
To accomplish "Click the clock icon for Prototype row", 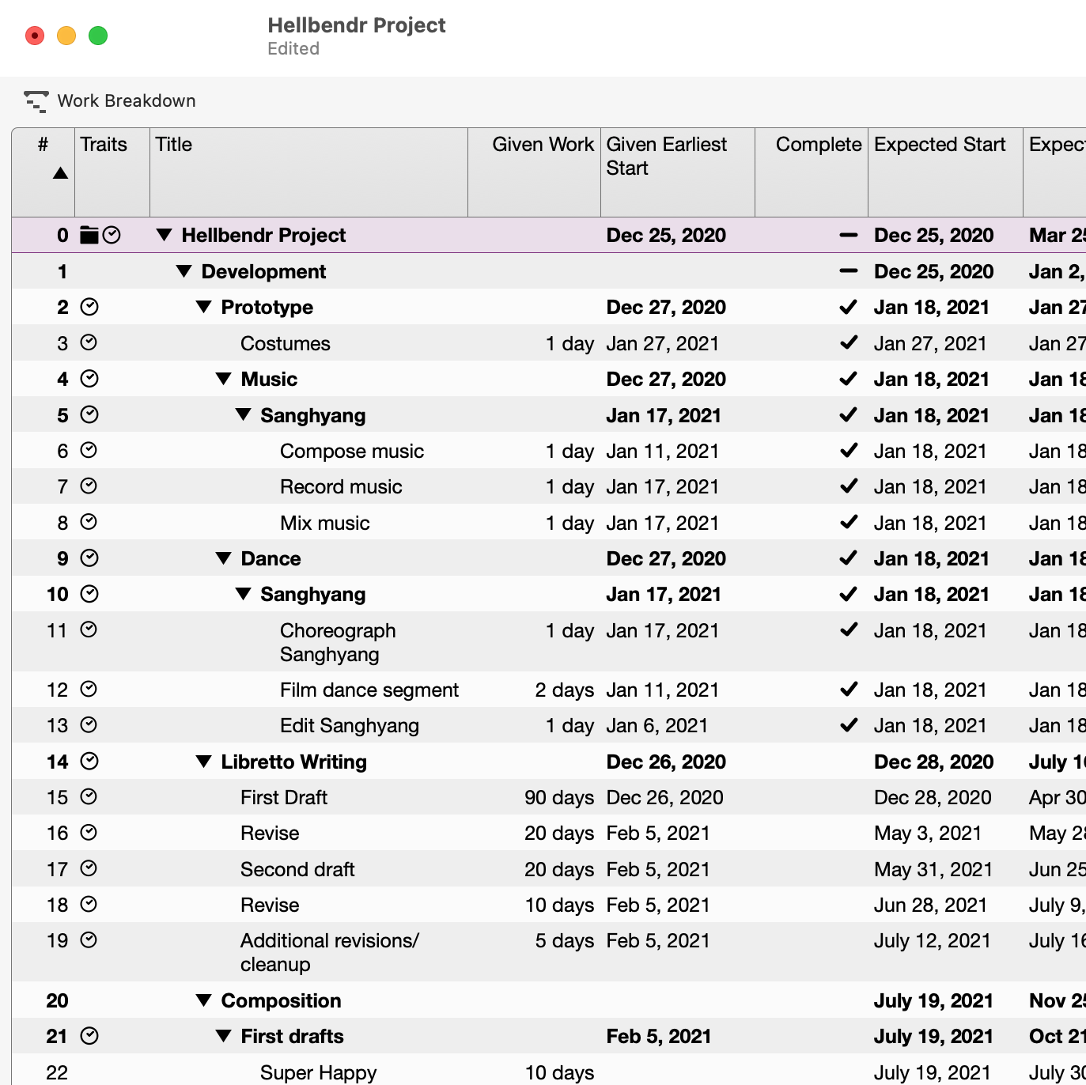I will point(89,307).
